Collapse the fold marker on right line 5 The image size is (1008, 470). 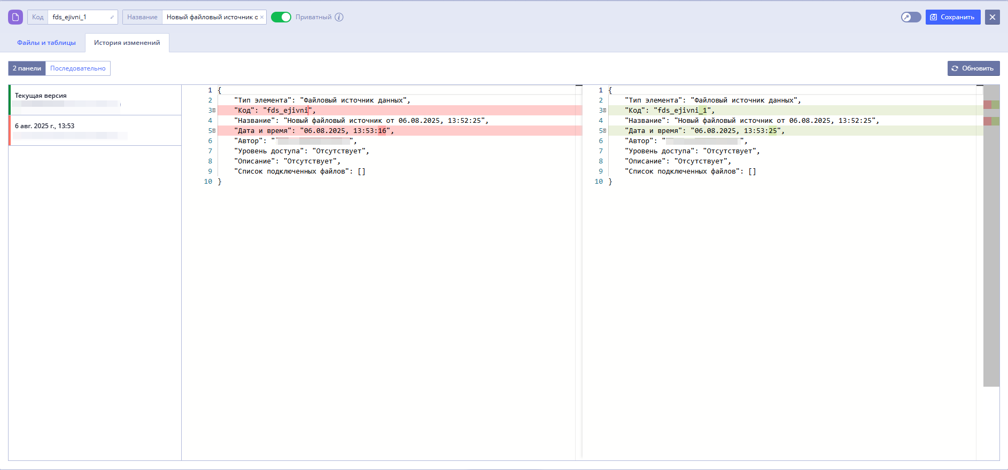tap(604, 131)
